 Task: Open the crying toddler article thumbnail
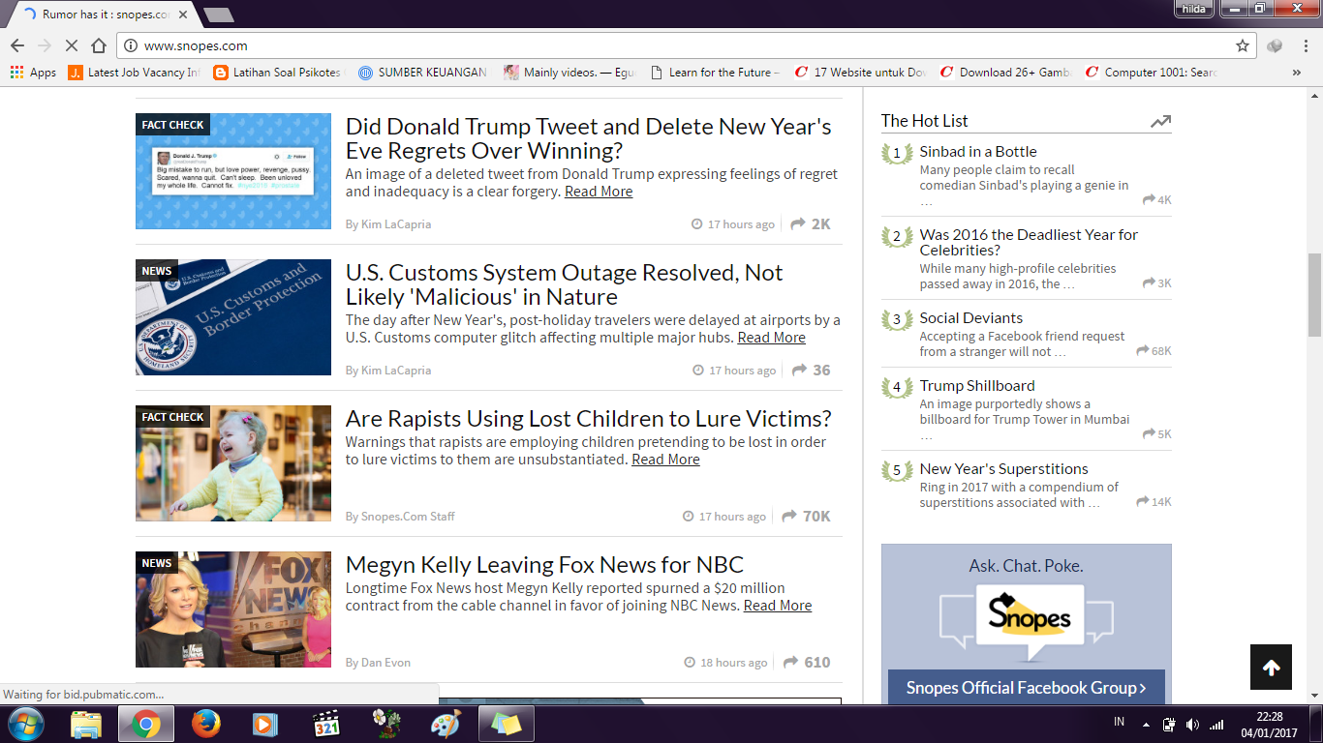point(233,463)
